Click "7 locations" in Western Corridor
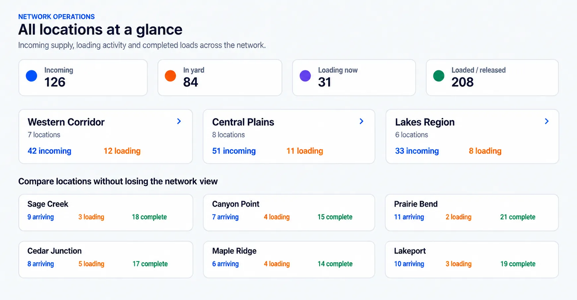This screenshot has width=577, height=300. click(44, 135)
